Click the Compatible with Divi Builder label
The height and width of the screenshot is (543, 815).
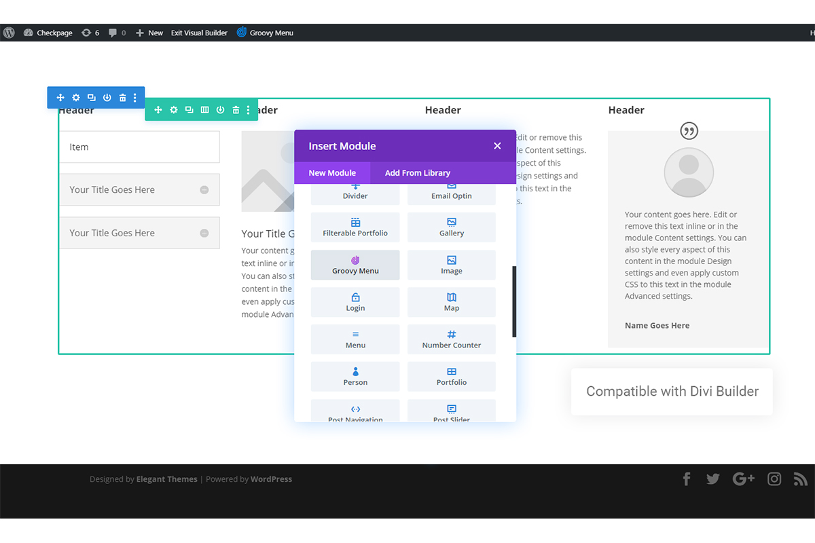coord(672,392)
